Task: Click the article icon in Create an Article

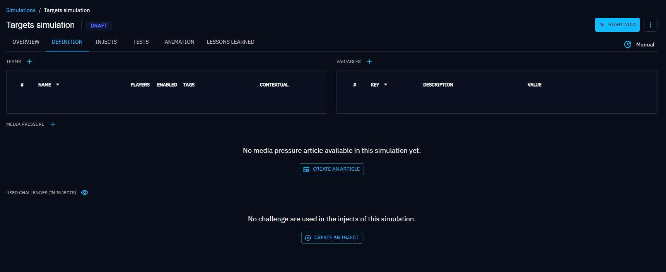Action: pos(306,169)
